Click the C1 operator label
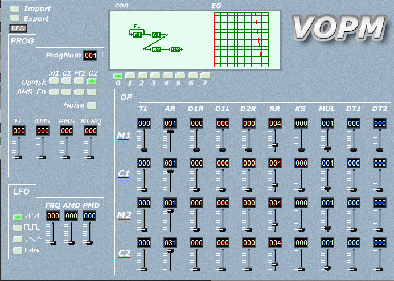The height and width of the screenshot is (281, 394). [x=124, y=173]
